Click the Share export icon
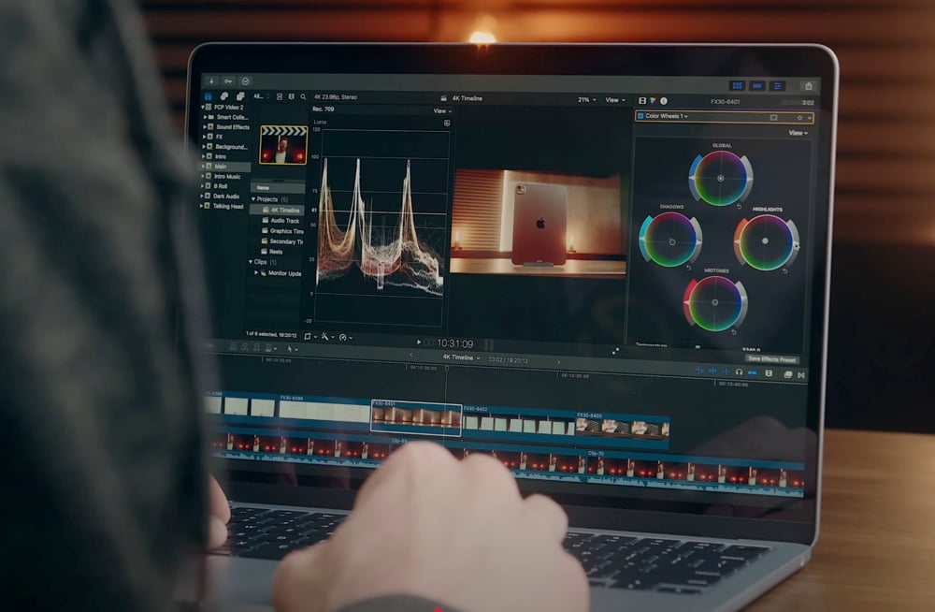Screen dimensions: 935x612 [x=809, y=86]
